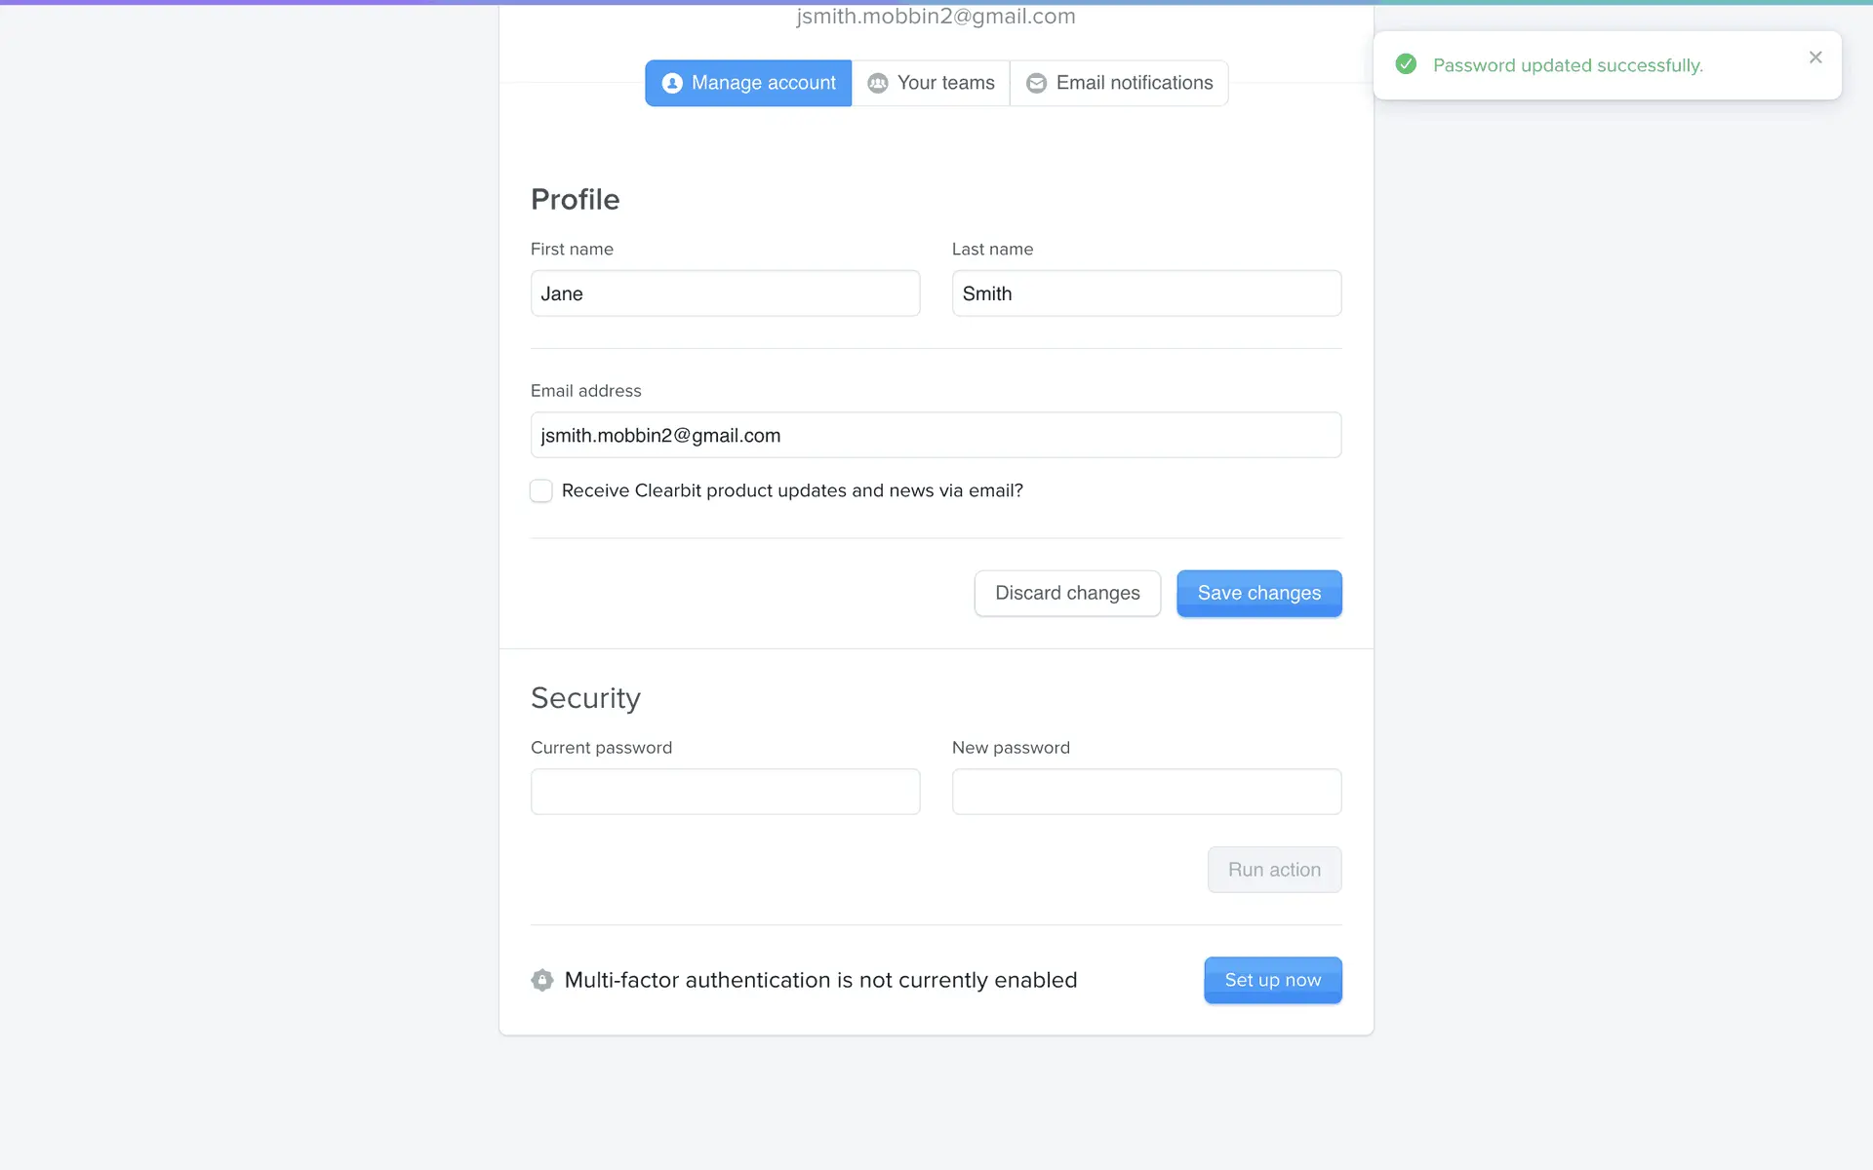Click the green success checkmark icon

[1406, 64]
